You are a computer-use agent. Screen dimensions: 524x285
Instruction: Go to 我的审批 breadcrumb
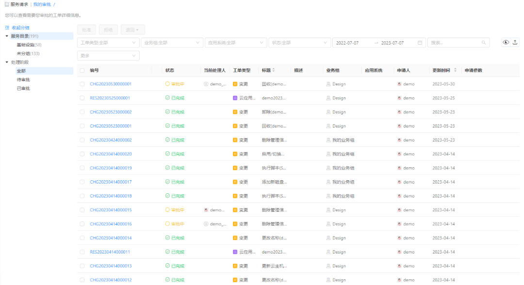(x=42, y=4)
